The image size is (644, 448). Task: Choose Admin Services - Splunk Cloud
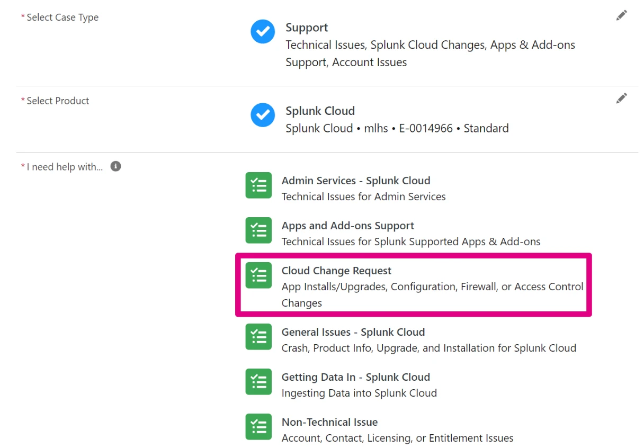click(x=355, y=181)
